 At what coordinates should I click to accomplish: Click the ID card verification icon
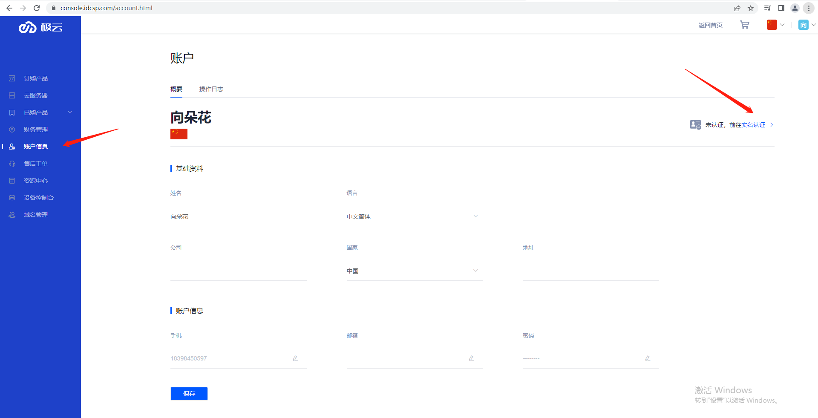tap(695, 125)
